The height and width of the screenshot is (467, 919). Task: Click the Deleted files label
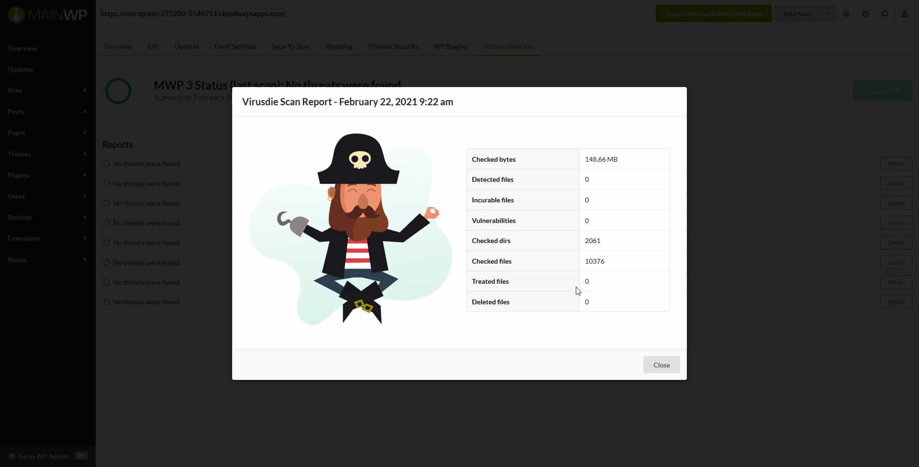(491, 302)
